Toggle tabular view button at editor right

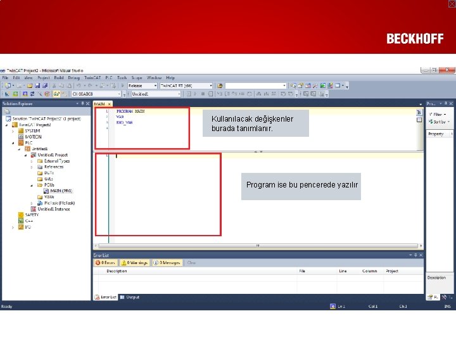419,120
